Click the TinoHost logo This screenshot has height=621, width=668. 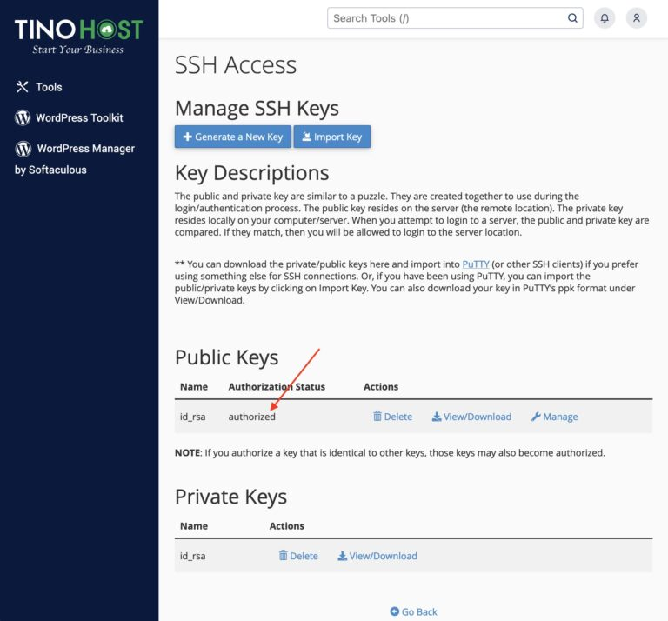(79, 36)
